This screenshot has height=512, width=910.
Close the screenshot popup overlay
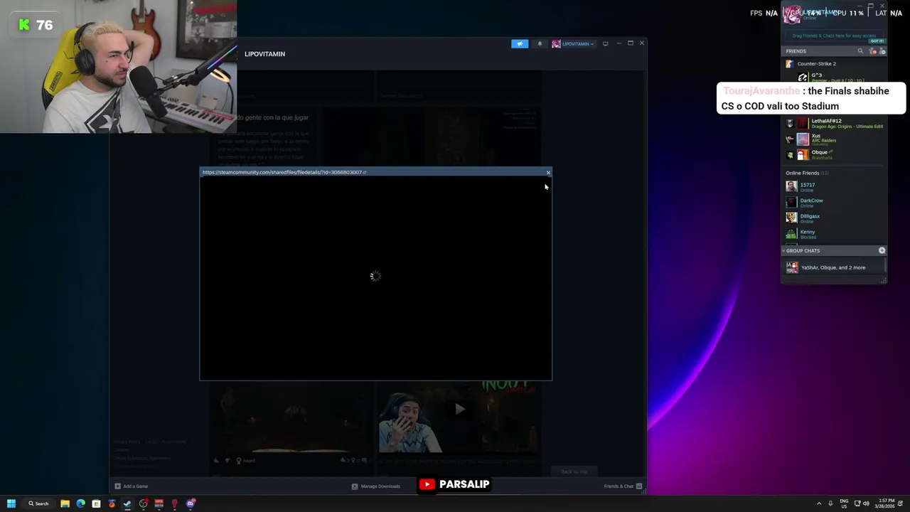[548, 172]
